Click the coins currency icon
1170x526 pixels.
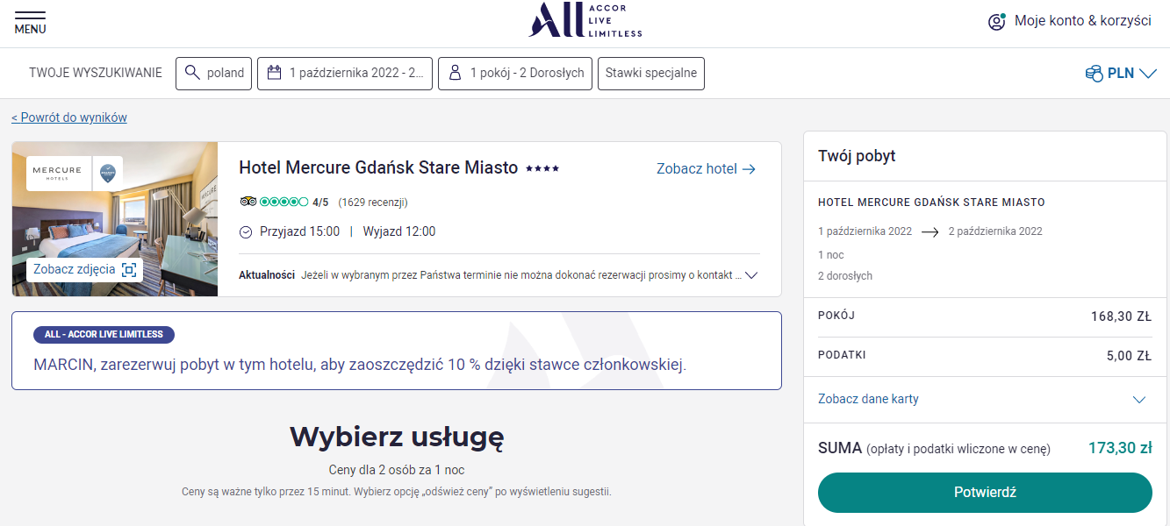(1094, 74)
